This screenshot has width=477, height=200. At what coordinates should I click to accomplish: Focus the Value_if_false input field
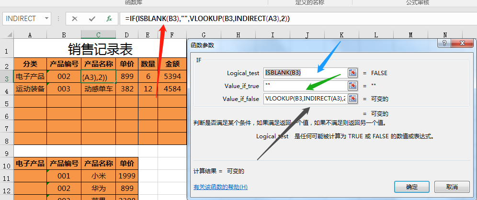coord(306,99)
